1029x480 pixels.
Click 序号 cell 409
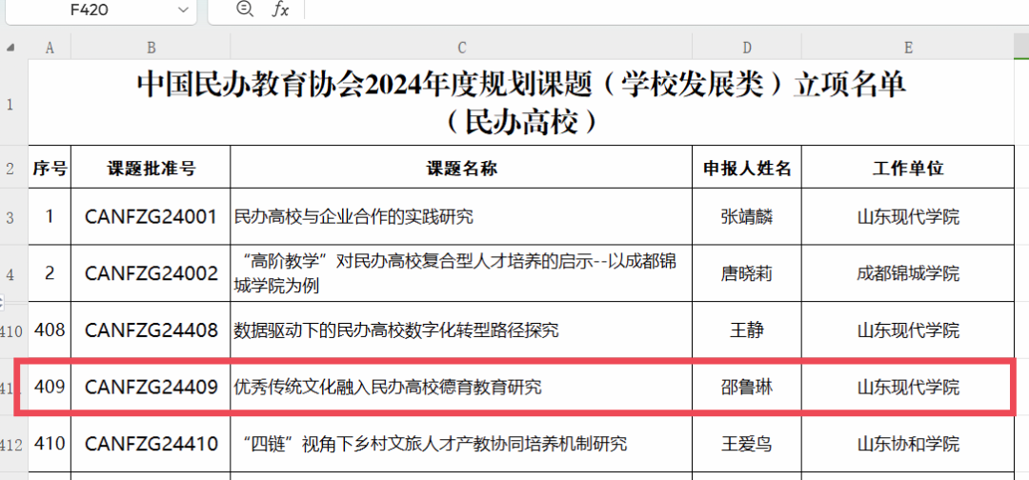click(x=50, y=388)
